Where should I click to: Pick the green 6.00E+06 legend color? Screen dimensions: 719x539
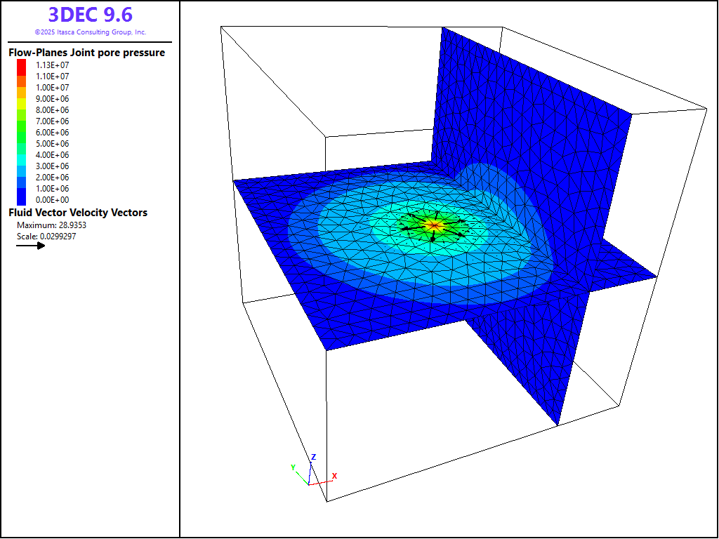pos(22,133)
